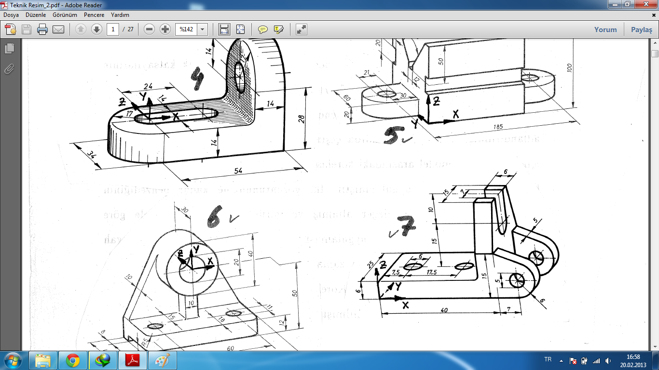659x370 pixels.
Task: Open the Düzenle menu
Action: coord(35,15)
